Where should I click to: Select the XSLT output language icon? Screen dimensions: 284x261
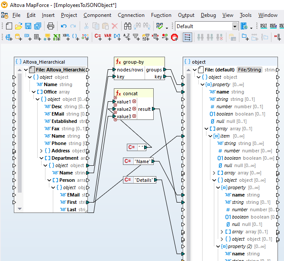pyautogui.click(x=264, y=26)
